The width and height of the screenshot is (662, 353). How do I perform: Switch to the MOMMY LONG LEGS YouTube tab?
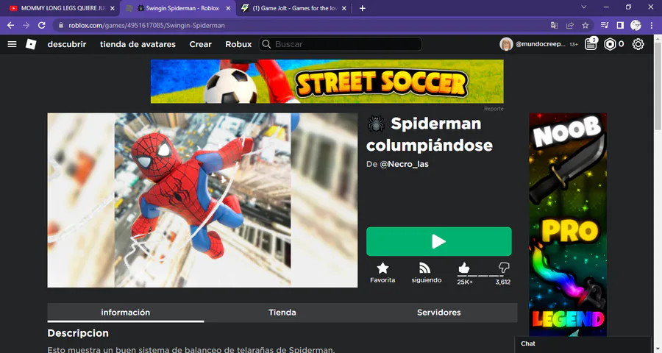tap(60, 8)
